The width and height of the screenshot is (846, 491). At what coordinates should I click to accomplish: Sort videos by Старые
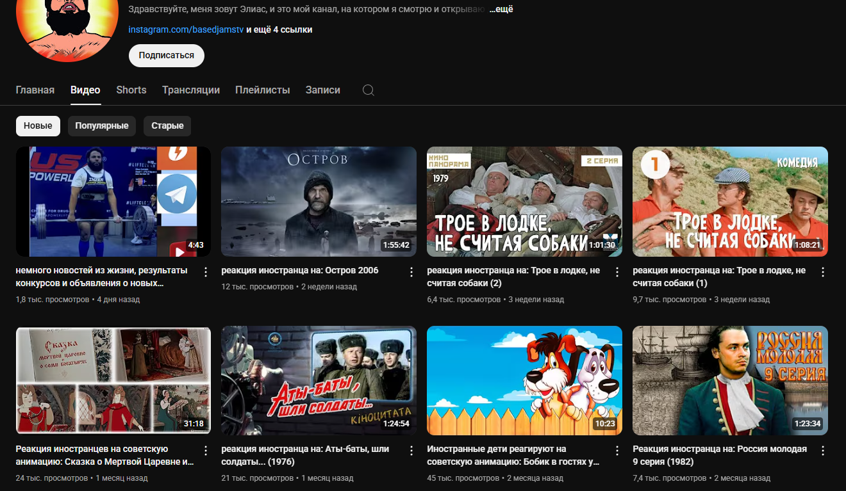167,126
